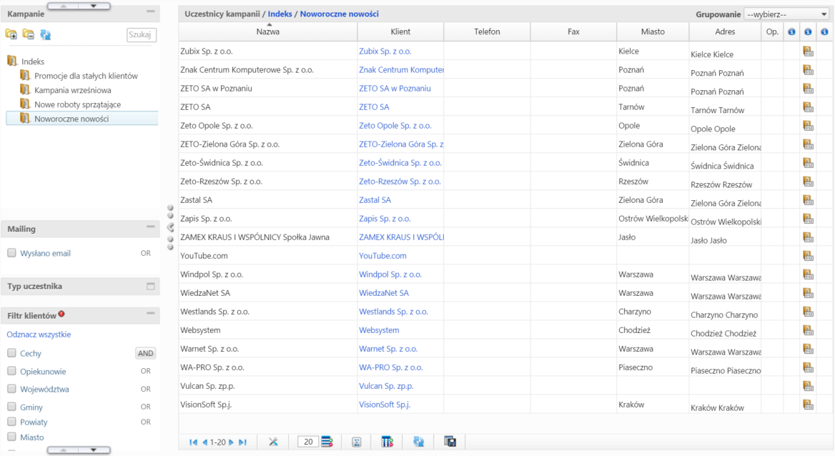The image size is (835, 456).
Task: Go to first page of results
Action: 193,442
